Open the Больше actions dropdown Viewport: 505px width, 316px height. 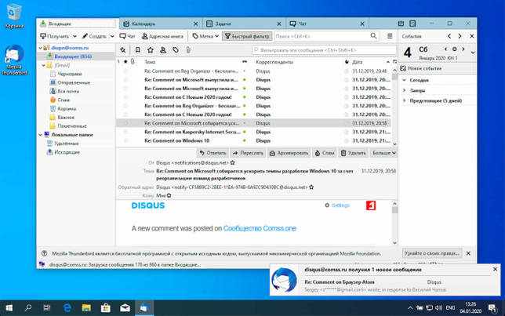tap(383, 153)
